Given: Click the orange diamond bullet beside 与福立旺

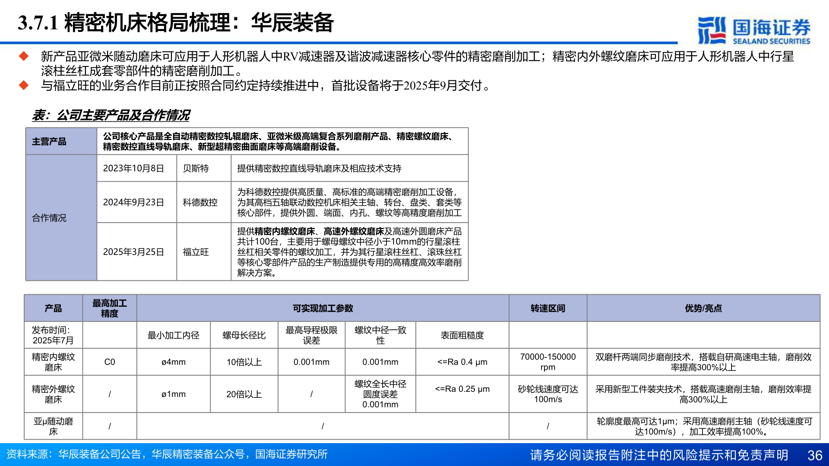Looking at the screenshot, I should 24,85.
